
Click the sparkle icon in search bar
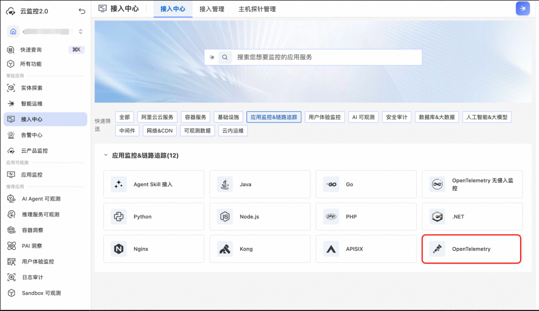[212, 57]
